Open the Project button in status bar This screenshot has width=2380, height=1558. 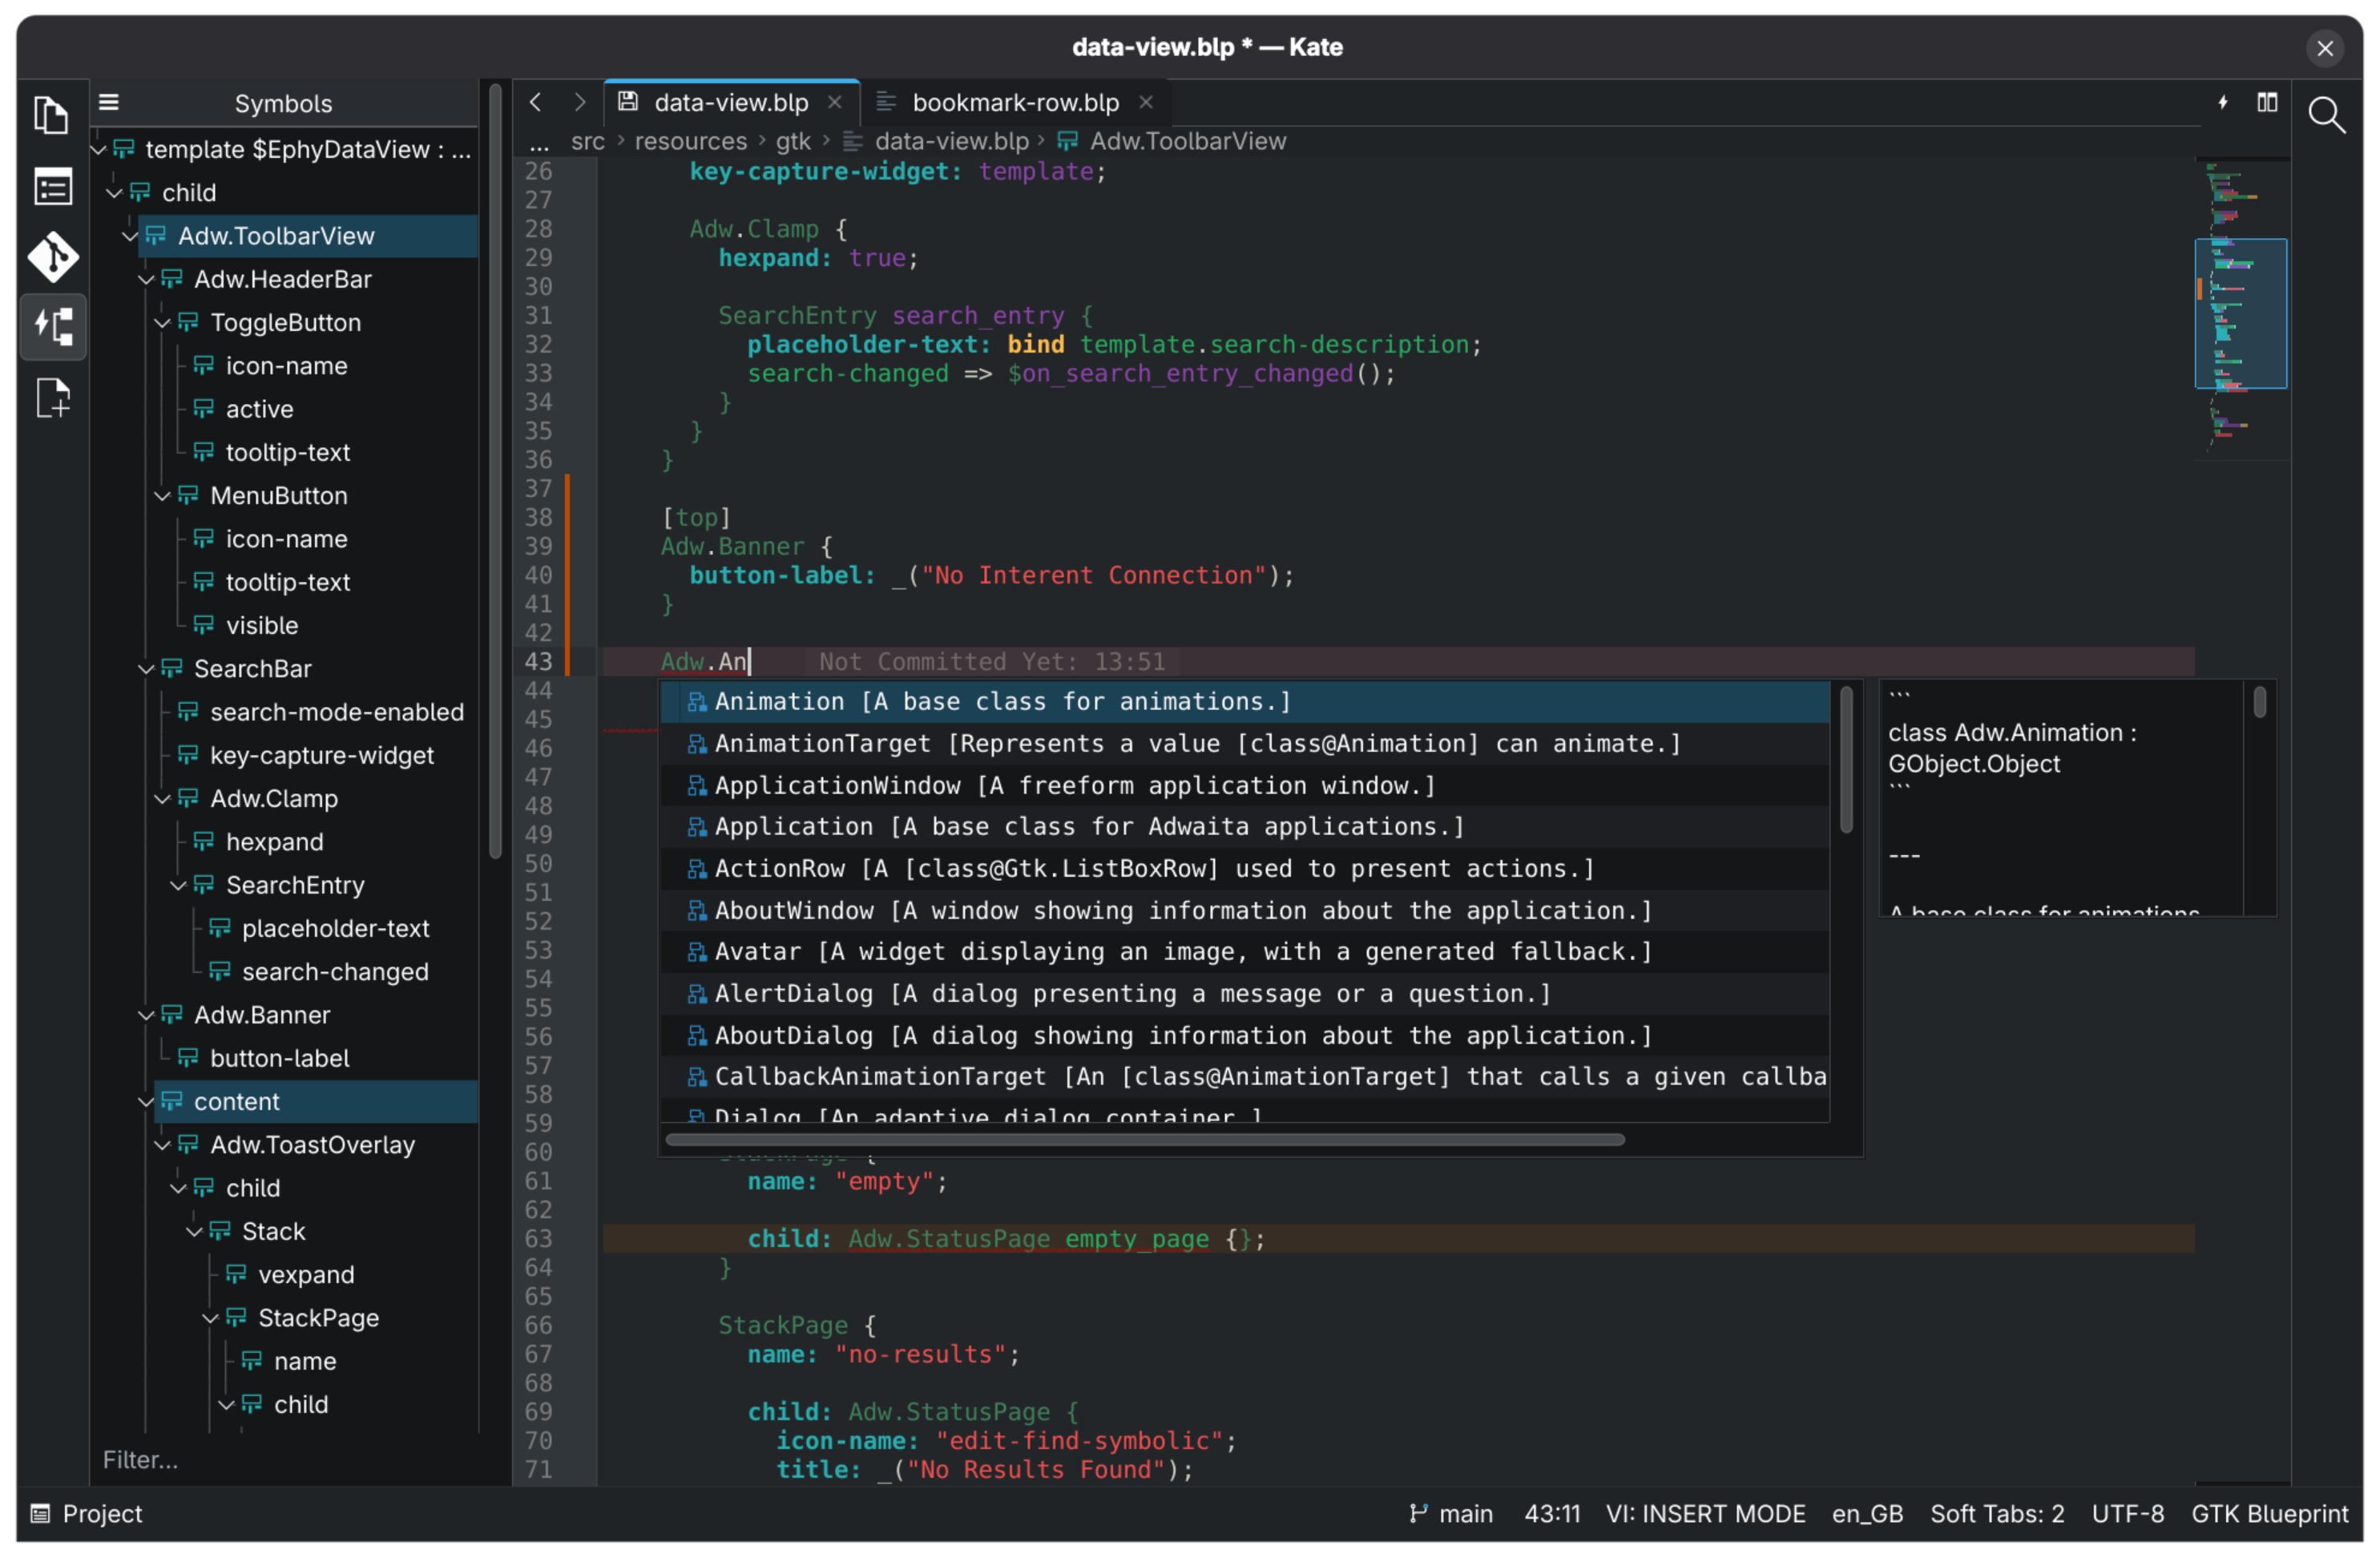(x=87, y=1513)
